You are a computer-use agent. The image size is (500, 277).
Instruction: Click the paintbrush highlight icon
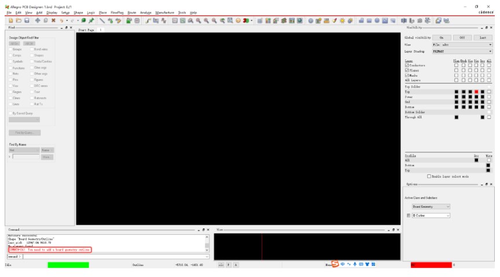(x=334, y=21)
